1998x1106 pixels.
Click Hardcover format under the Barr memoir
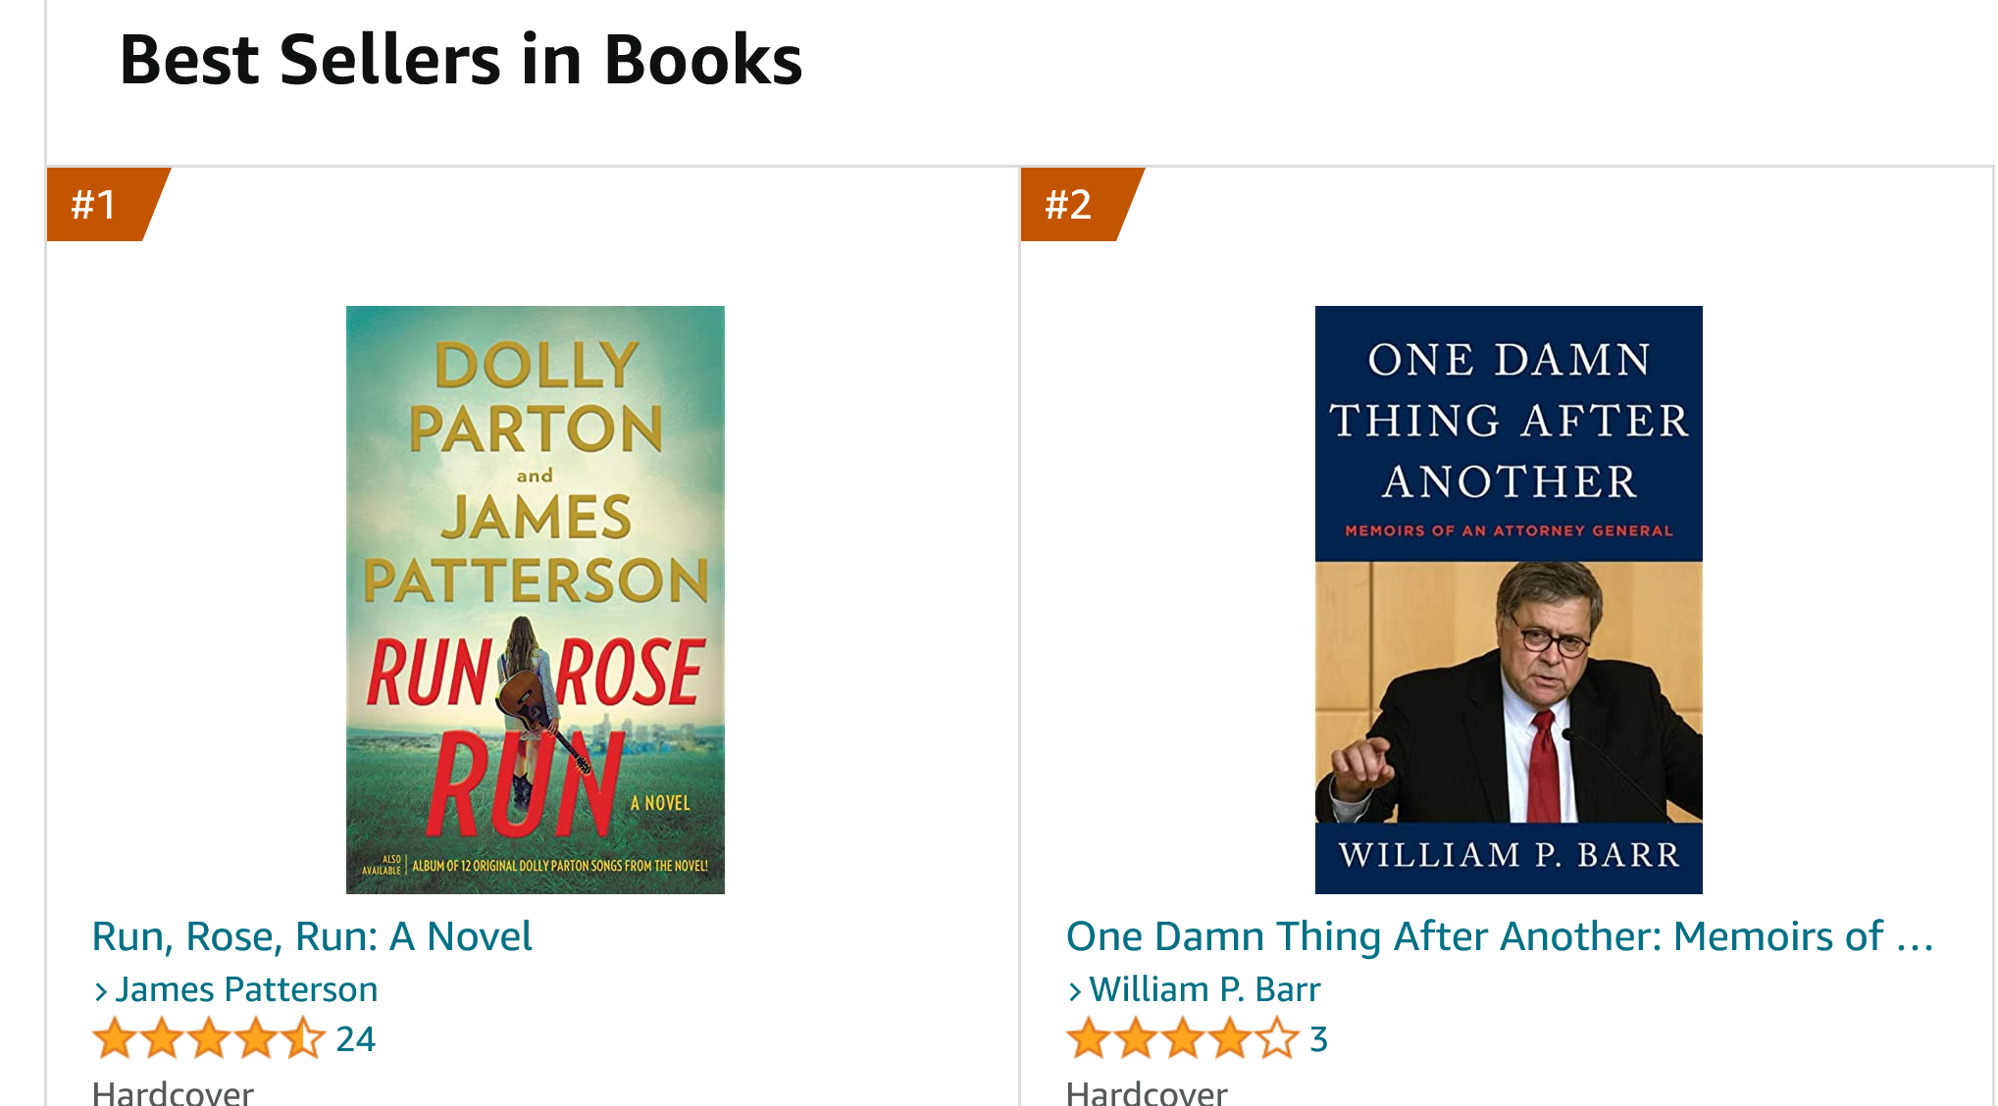click(1147, 1092)
